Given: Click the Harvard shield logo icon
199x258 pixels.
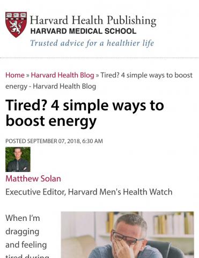Looking at the screenshot, I should pos(16,25).
